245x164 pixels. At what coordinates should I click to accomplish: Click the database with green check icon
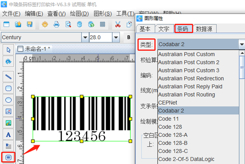[x=91, y=24]
